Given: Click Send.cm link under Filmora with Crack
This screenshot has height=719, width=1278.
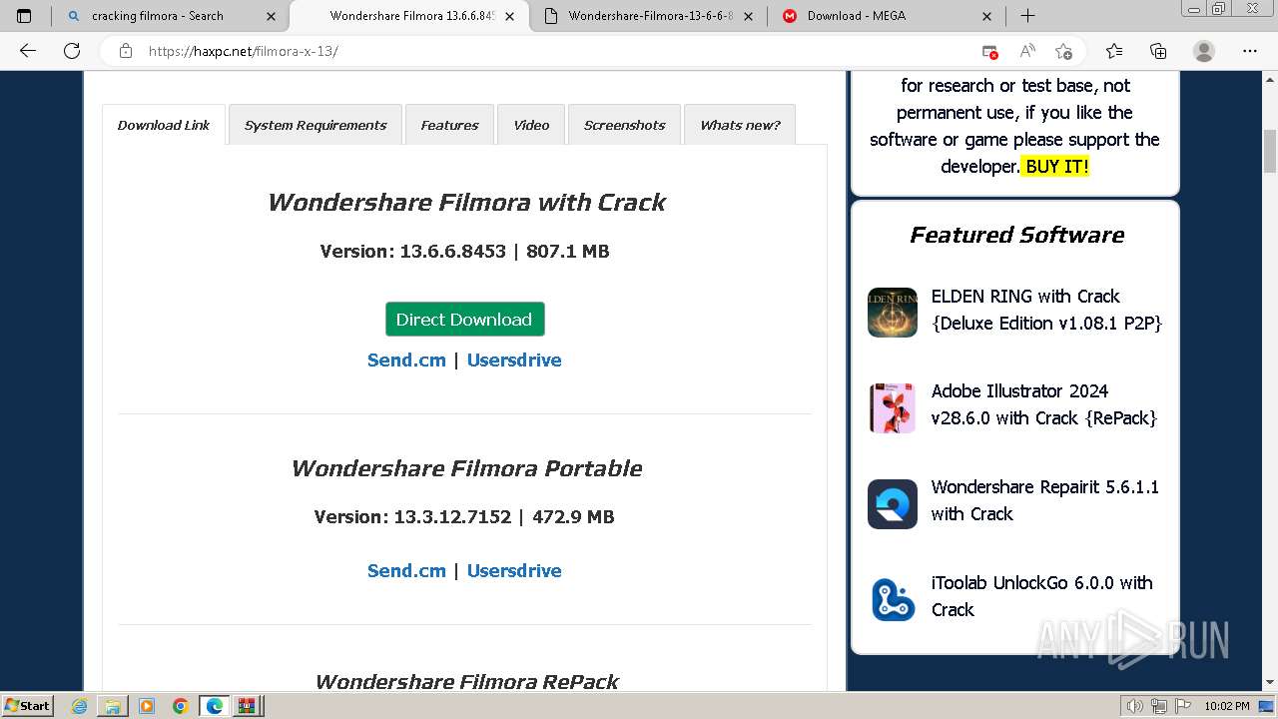Looking at the screenshot, I should coord(406,360).
